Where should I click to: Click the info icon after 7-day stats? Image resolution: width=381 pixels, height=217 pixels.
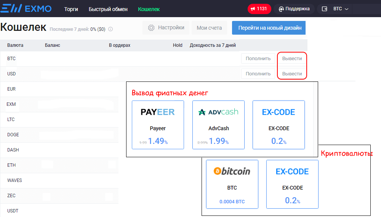[111, 29]
